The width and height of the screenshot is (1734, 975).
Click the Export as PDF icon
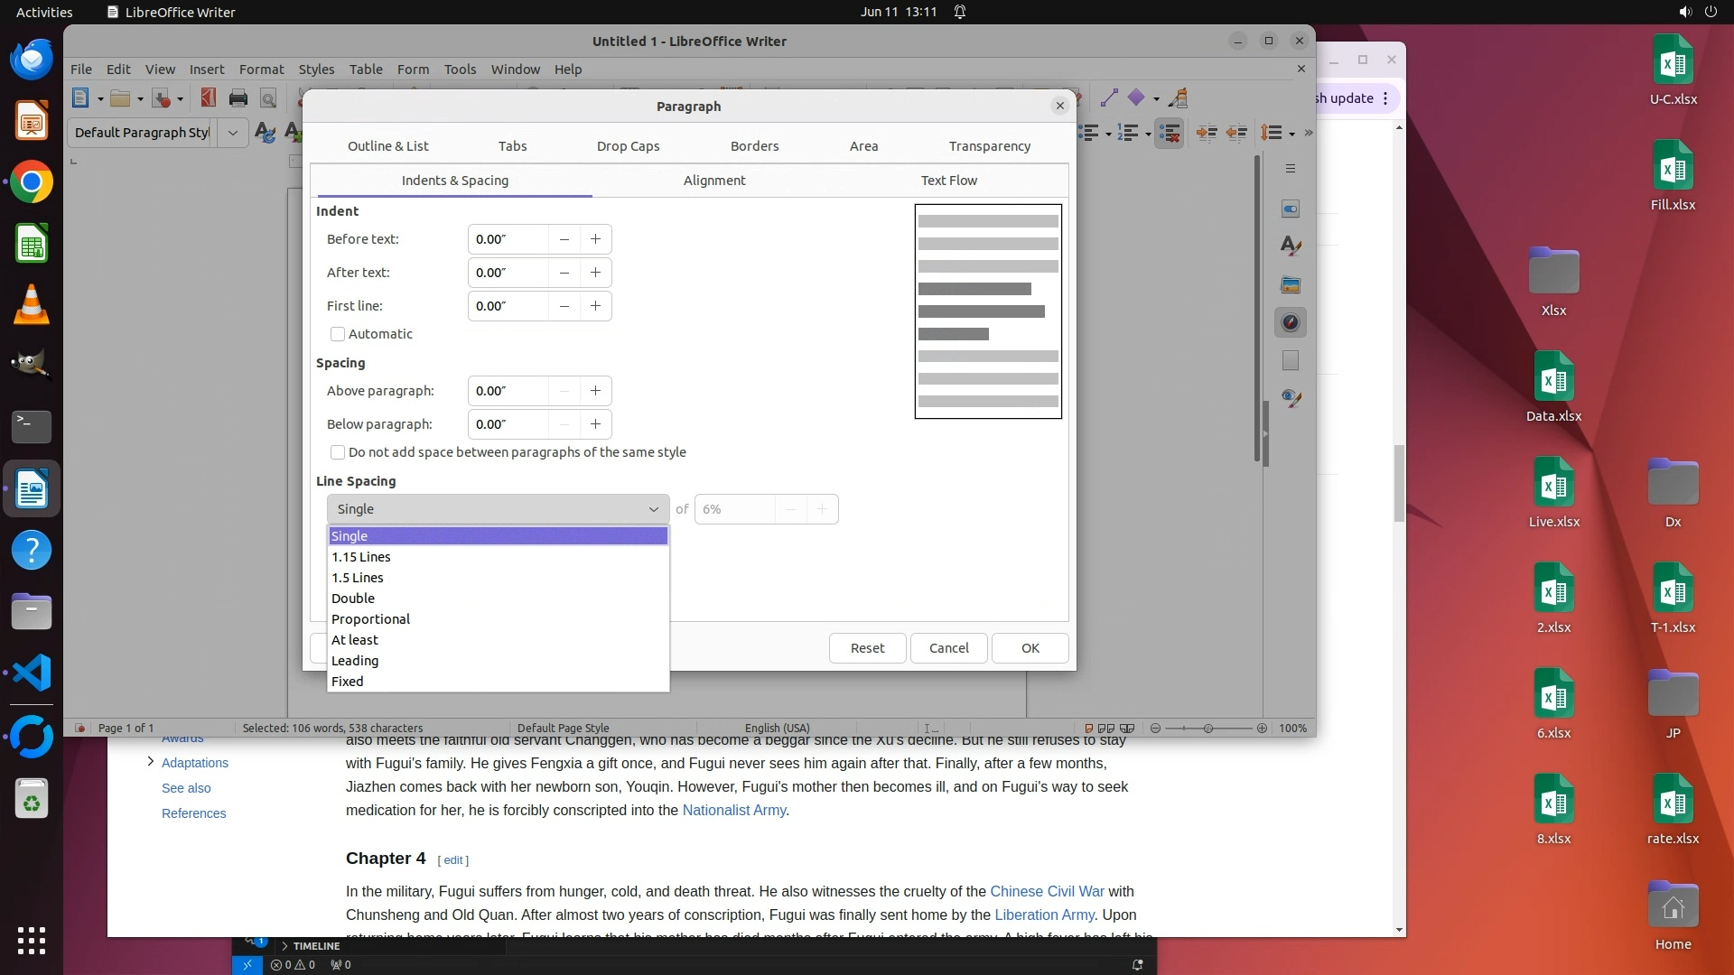point(209,98)
